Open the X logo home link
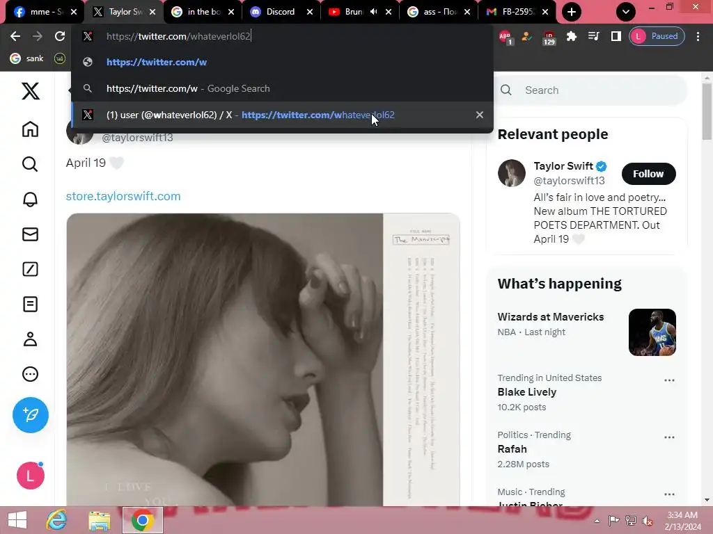This screenshot has height=534, width=713. pos(31,91)
